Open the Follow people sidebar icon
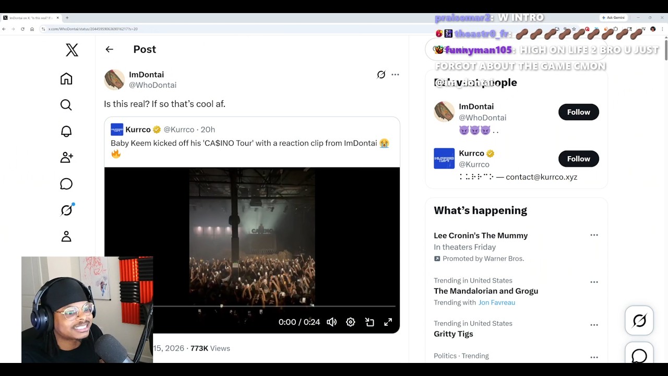The image size is (668, 376). coord(66,157)
